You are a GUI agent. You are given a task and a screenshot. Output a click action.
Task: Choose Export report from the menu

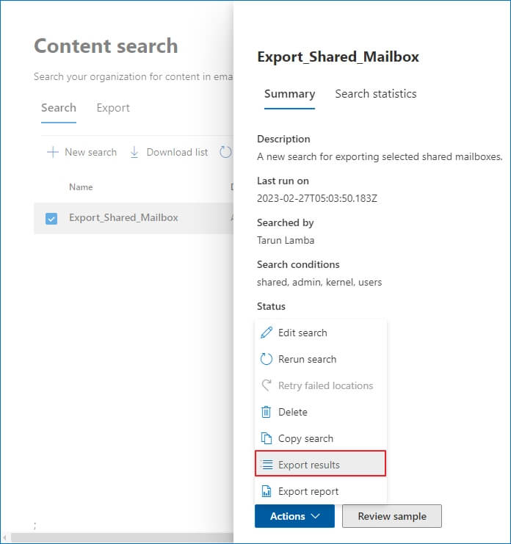point(308,491)
